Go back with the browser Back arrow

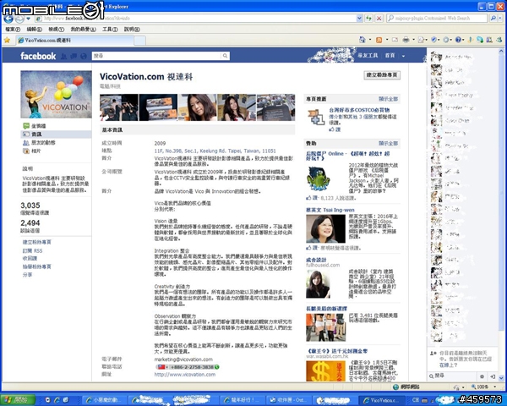[8, 19]
